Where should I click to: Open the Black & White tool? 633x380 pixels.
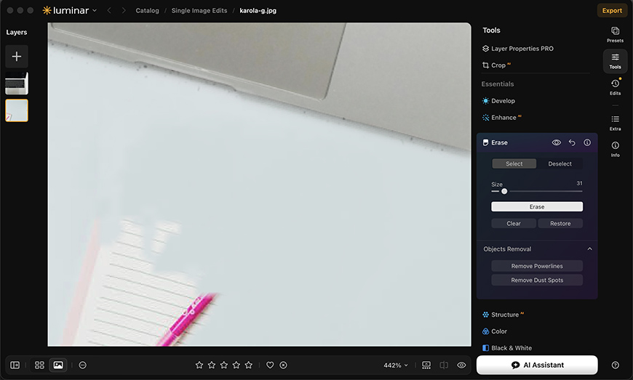[507, 348]
